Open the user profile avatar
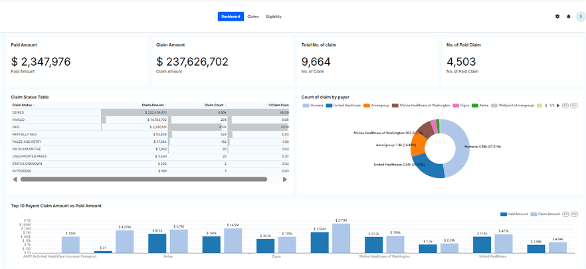The image size is (586, 269). tap(579, 17)
